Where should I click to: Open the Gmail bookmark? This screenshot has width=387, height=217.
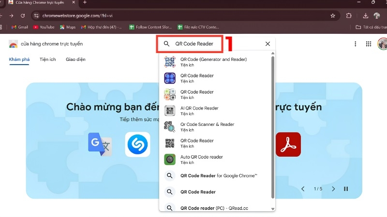click(19, 27)
